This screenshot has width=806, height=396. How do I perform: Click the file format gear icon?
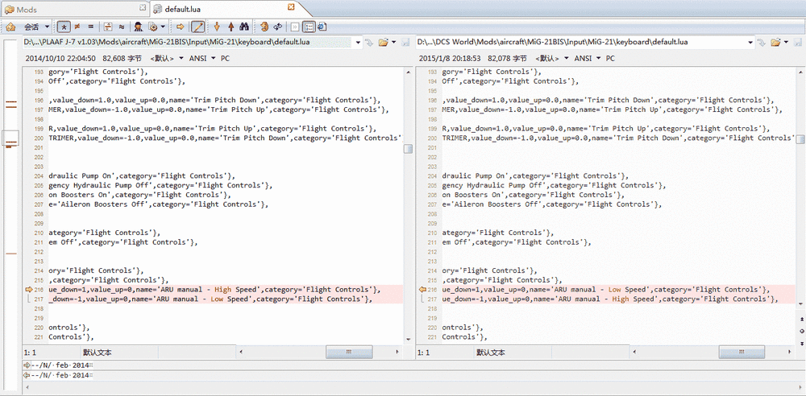coord(152,27)
